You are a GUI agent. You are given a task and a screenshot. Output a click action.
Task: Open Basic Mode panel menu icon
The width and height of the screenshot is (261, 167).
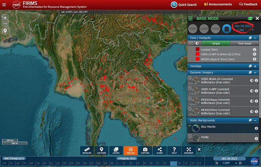pyautogui.click(x=191, y=19)
